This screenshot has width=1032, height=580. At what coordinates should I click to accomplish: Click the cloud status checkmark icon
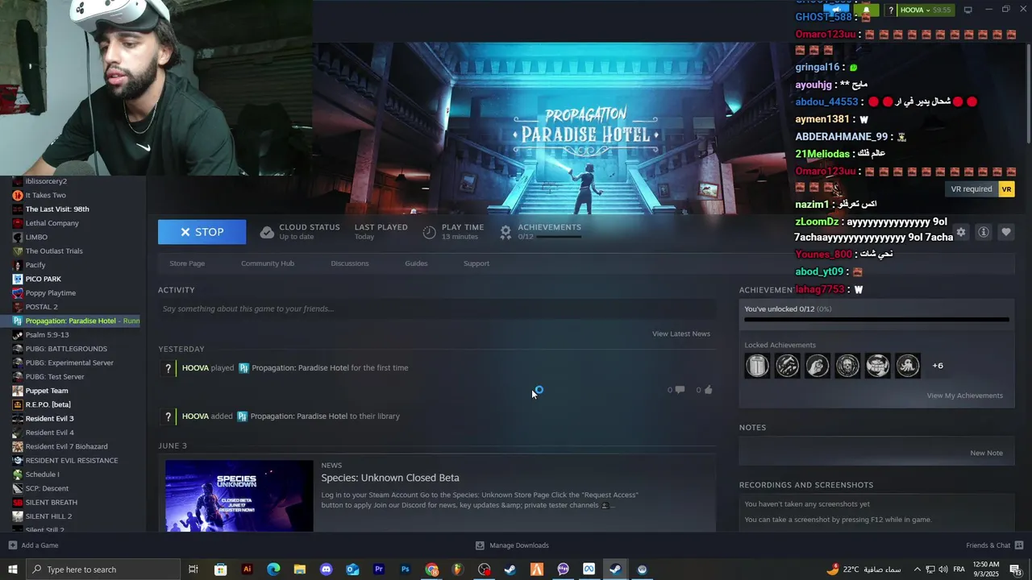click(267, 232)
